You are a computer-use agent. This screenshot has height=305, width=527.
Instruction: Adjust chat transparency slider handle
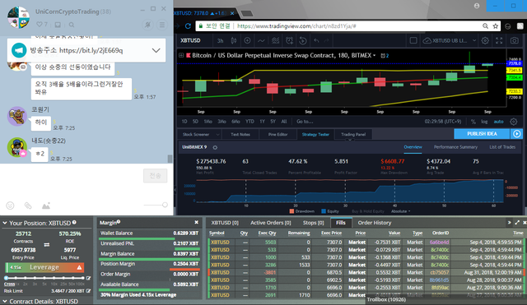point(165,205)
